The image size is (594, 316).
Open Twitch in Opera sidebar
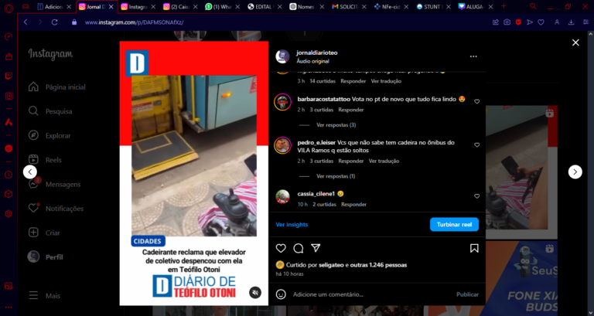tap(9, 76)
